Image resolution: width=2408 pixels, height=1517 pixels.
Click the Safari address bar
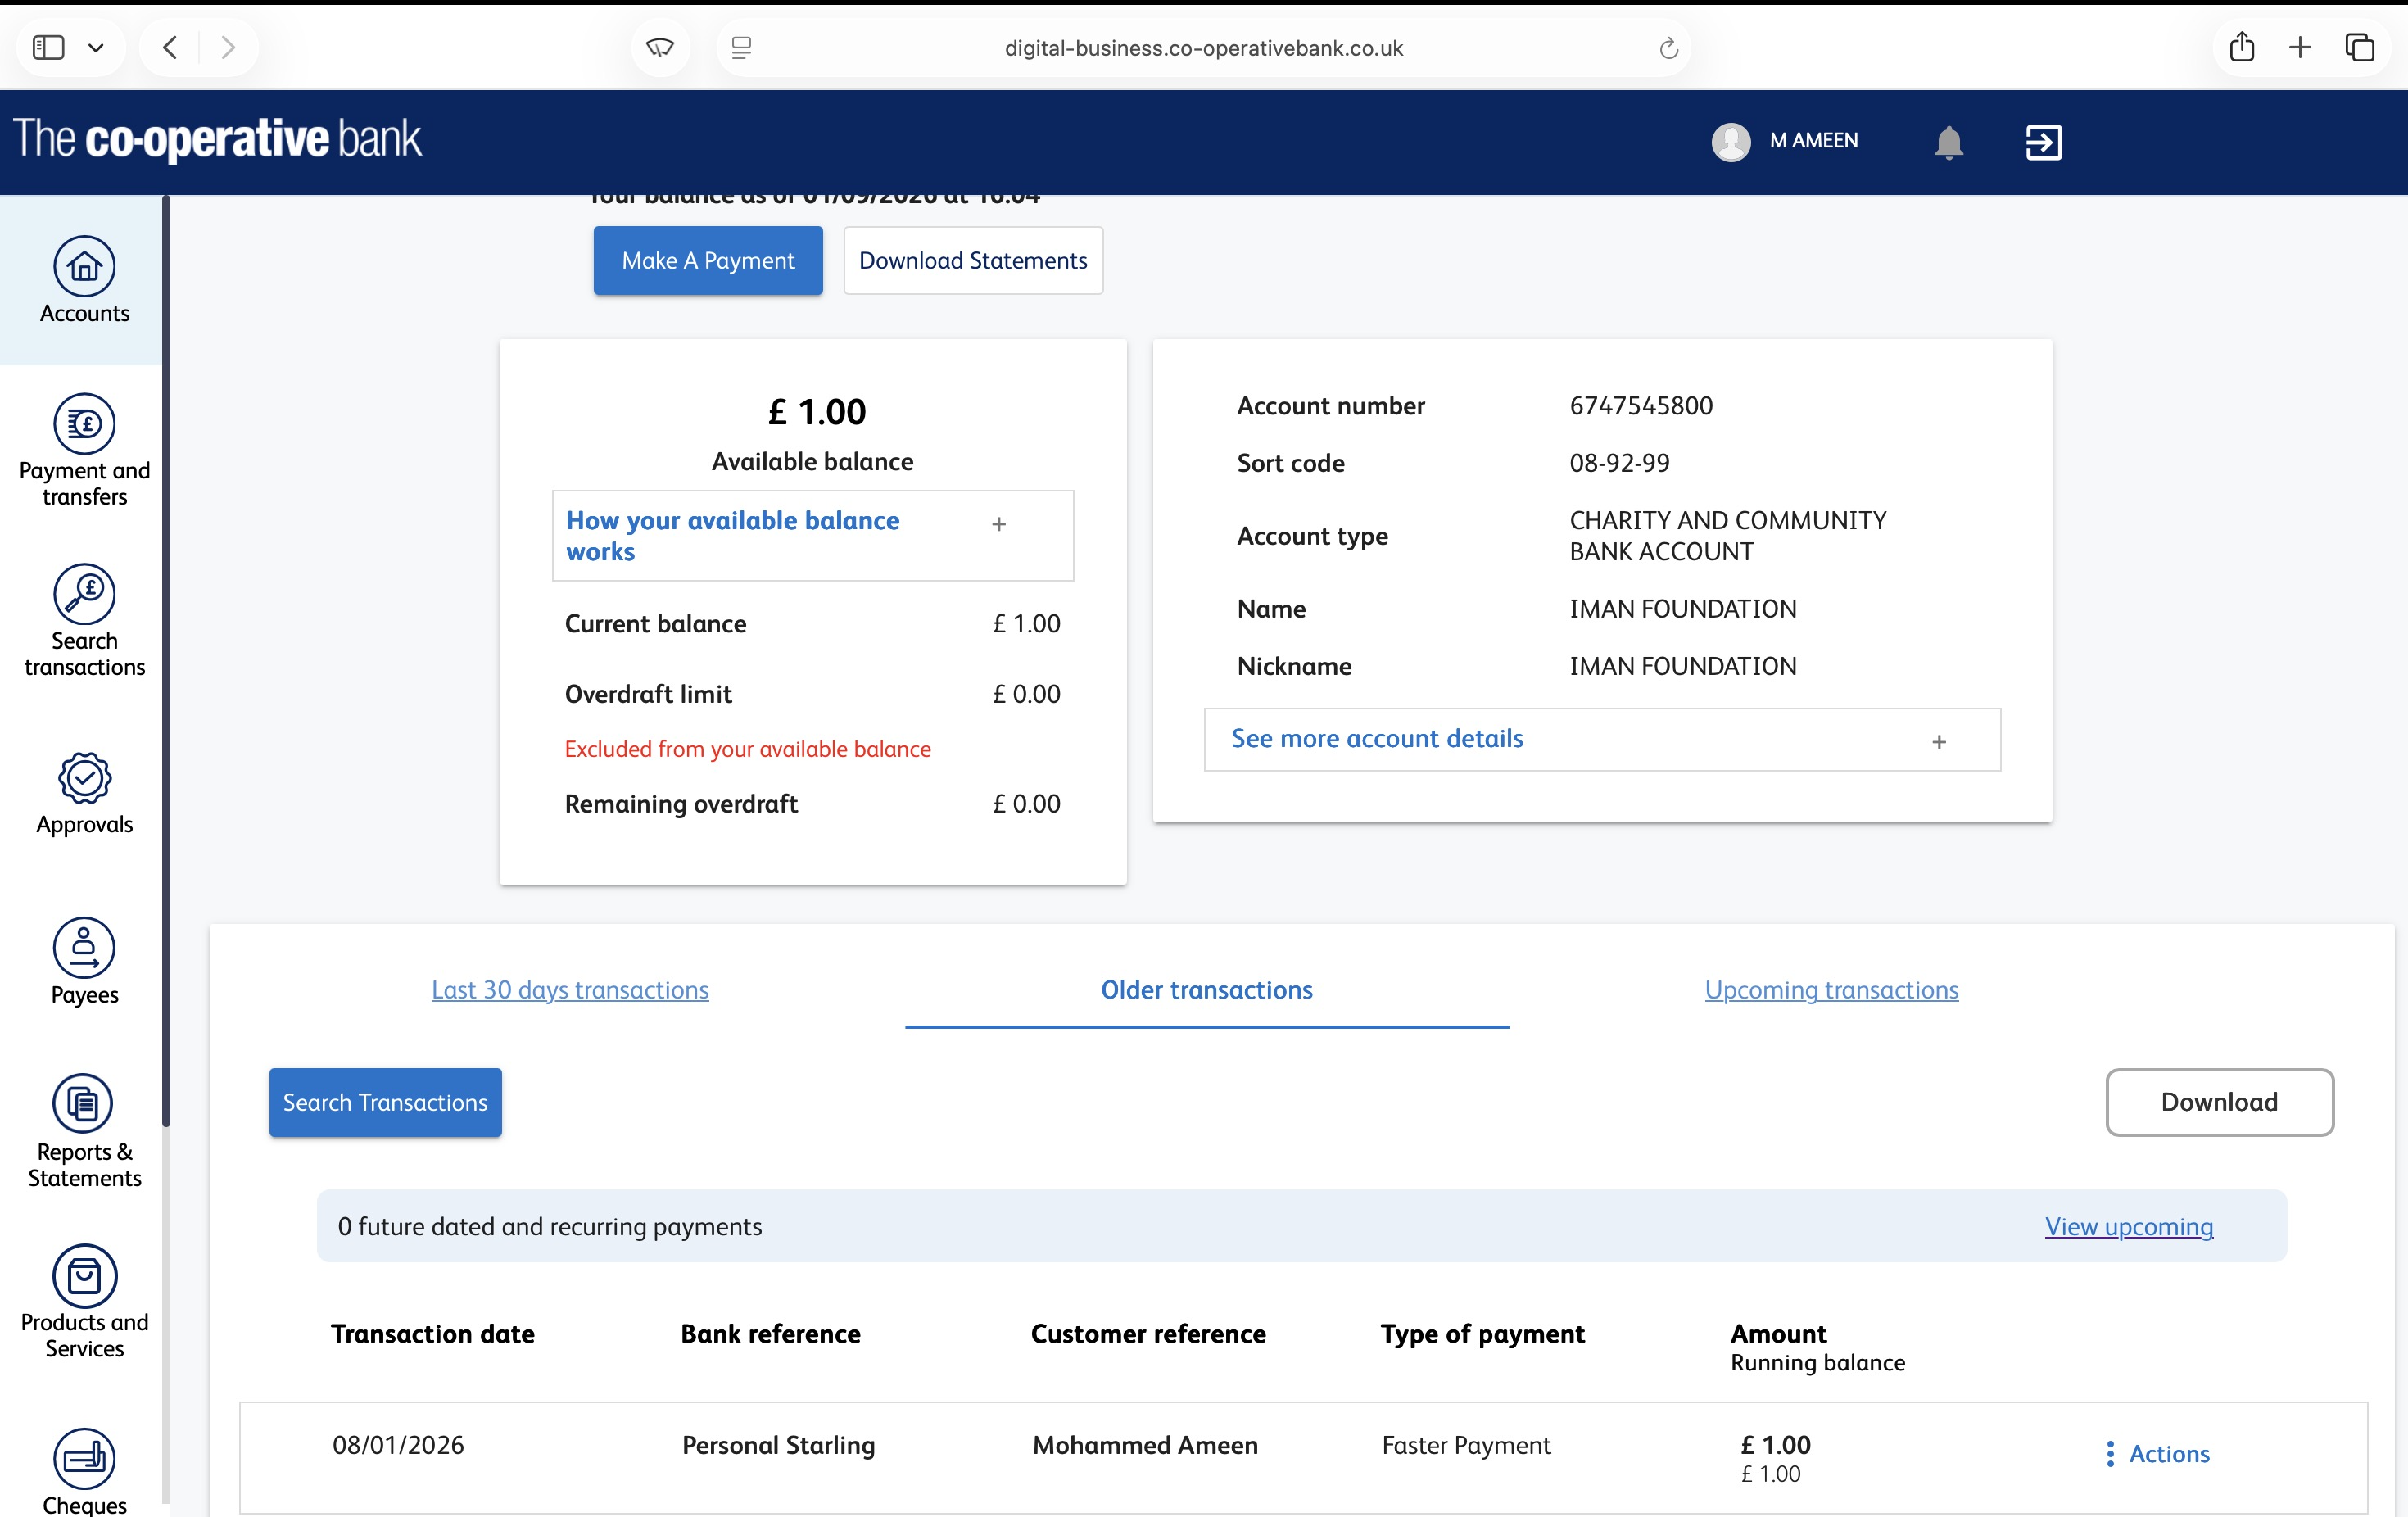[1203, 48]
